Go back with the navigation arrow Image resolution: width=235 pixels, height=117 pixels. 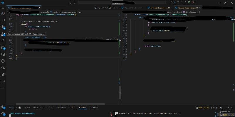[x=70, y=3]
